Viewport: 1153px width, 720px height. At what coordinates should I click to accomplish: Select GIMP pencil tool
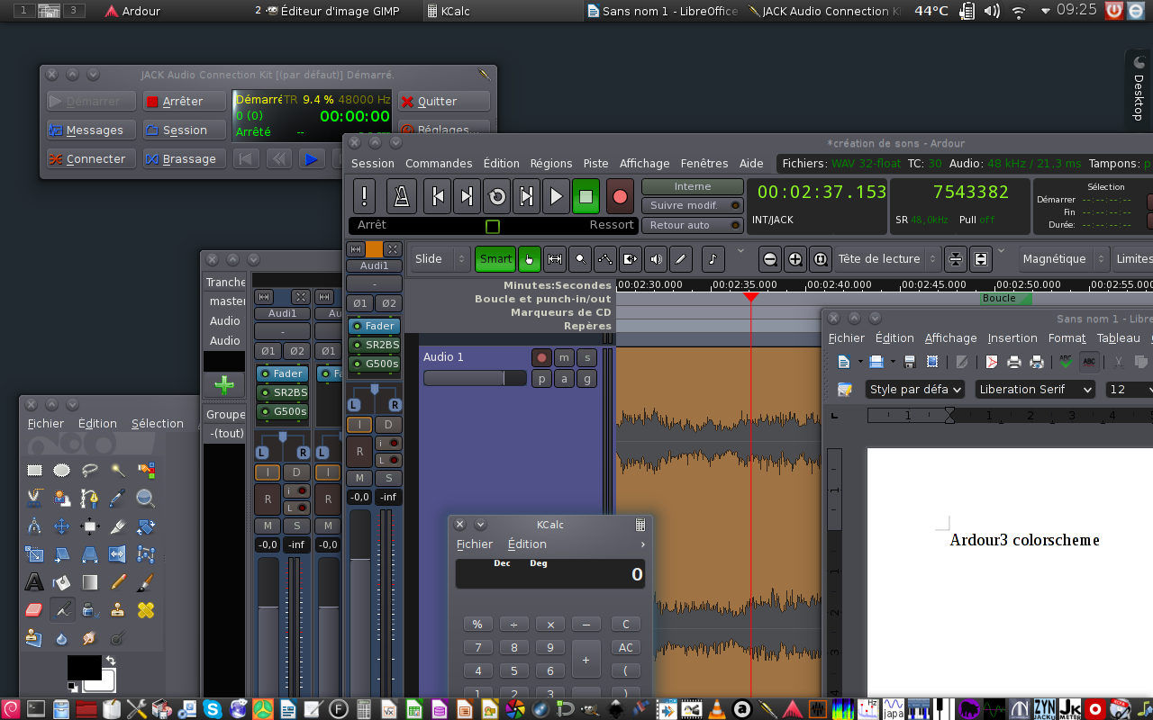point(118,582)
